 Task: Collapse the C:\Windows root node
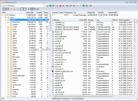(3, 15)
